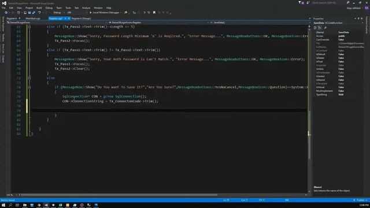Click the horizontal scrollbar of the editor
Viewport: 370px width, 208px height.
pyautogui.click(x=120, y=195)
